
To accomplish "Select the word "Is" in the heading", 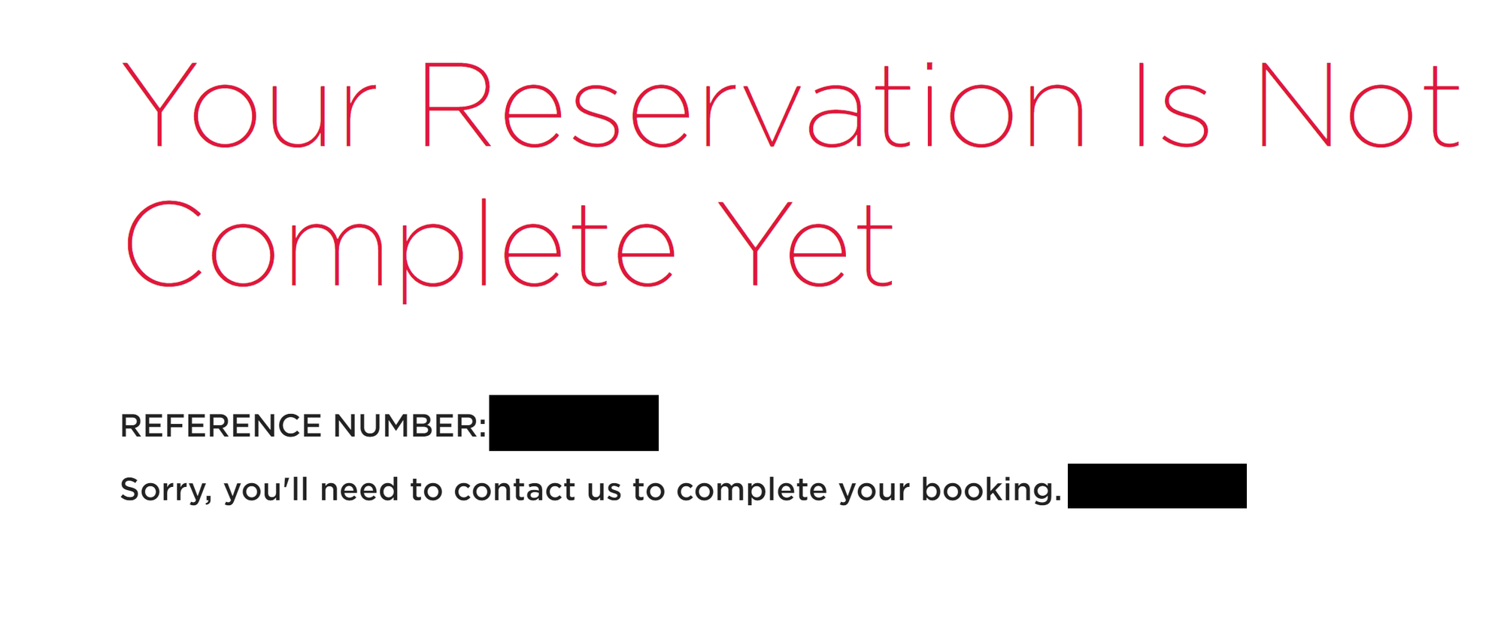I will coord(1172,105).
